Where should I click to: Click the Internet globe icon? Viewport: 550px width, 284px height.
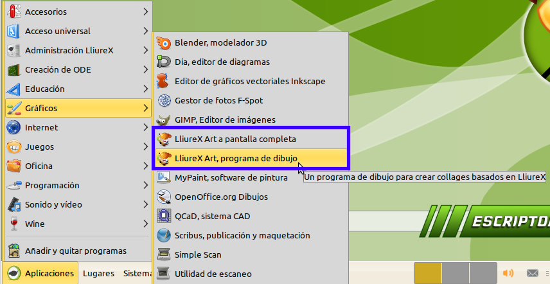click(x=14, y=127)
